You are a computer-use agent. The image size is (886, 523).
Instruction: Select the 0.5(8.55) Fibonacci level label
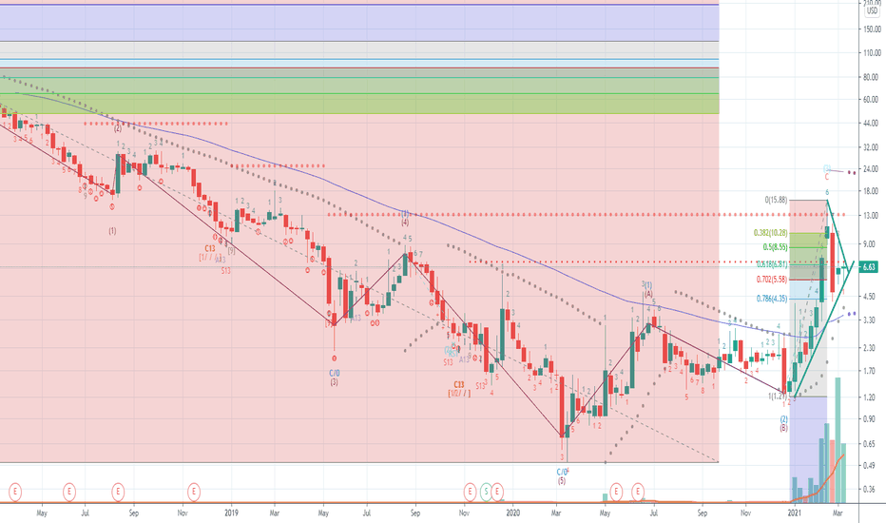pyautogui.click(x=776, y=247)
